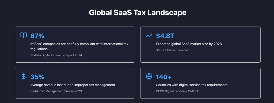Click Average revenue lost description text
274x103 pixels.
(73, 85)
